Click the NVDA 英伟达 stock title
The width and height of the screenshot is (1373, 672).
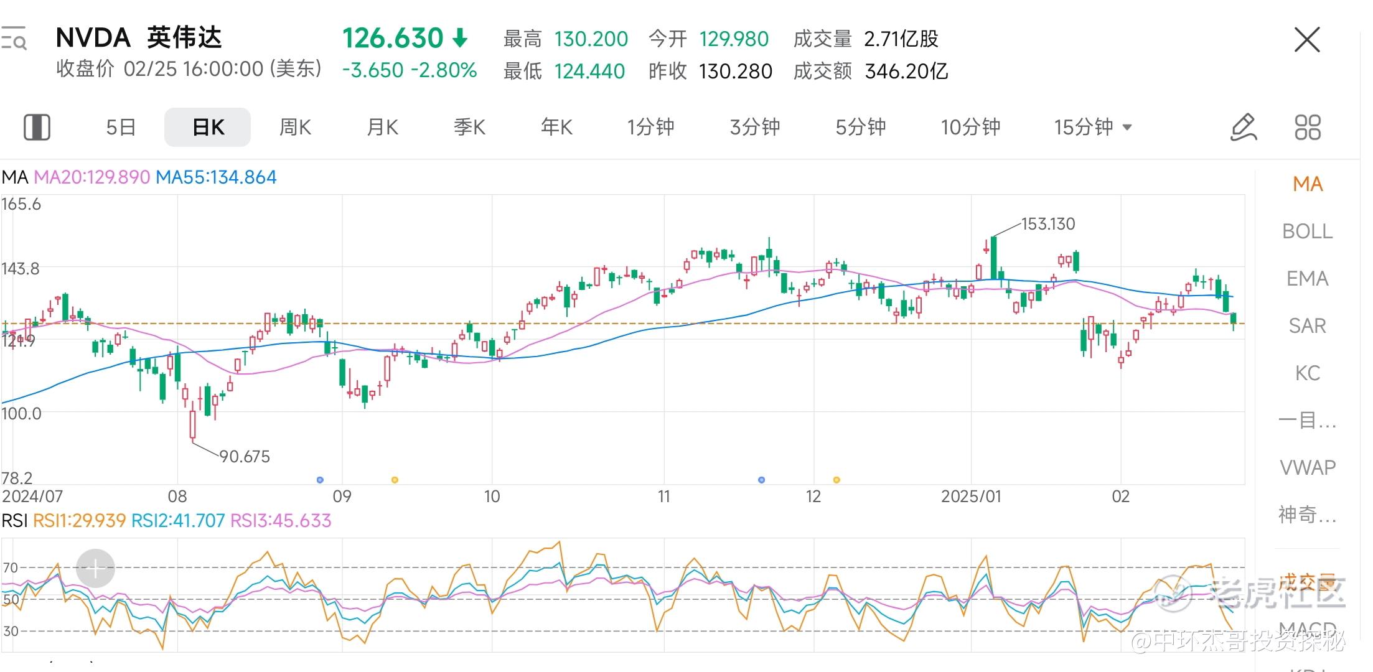(139, 38)
